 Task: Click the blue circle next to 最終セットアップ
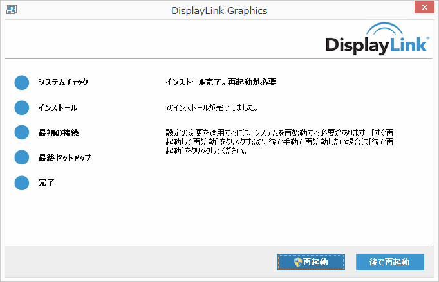coord(22,157)
